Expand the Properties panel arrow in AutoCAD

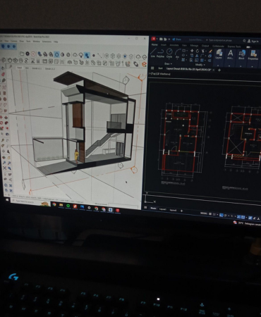(253, 67)
